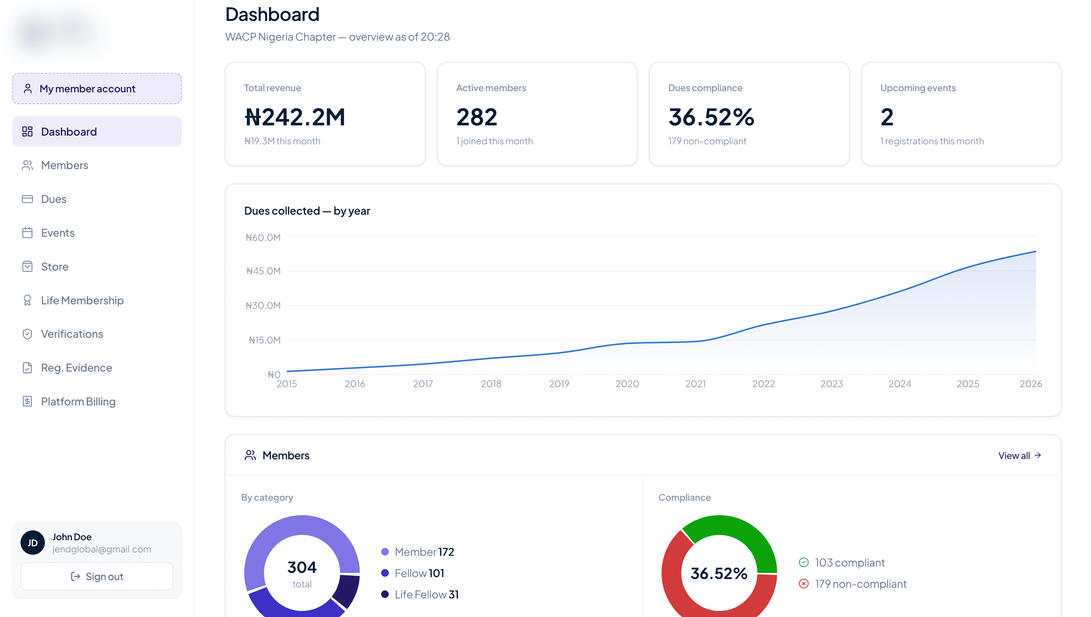This screenshot has height=617, width=1091.
Task: View all members link
Action: (x=1020, y=456)
